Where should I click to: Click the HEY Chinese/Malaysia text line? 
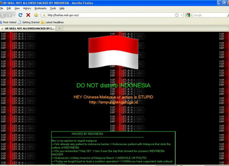click(x=113, y=97)
